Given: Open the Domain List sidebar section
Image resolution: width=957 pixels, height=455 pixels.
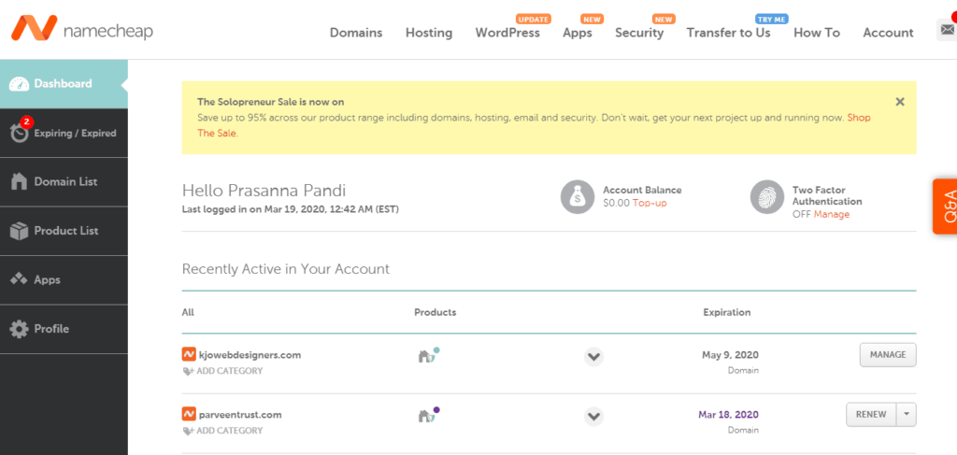Looking at the screenshot, I should pos(64,182).
